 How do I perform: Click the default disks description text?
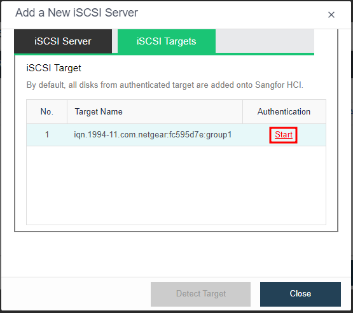coord(165,85)
